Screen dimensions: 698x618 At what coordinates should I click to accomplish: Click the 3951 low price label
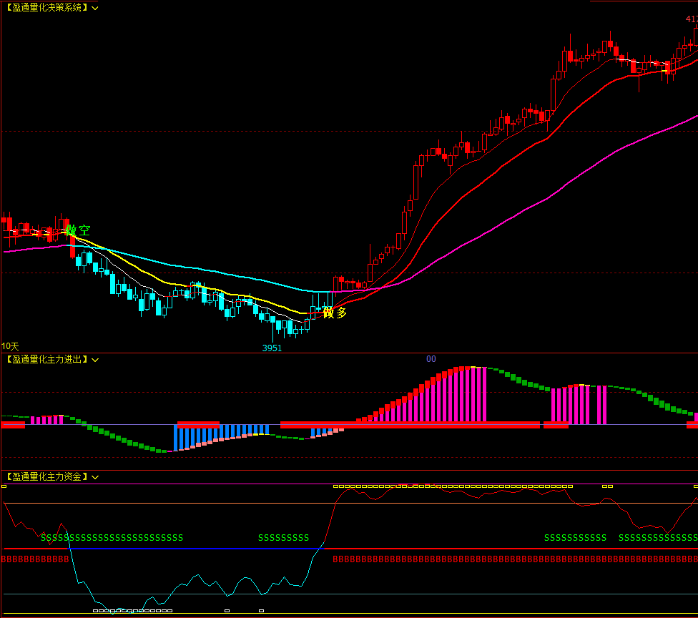pyautogui.click(x=272, y=348)
